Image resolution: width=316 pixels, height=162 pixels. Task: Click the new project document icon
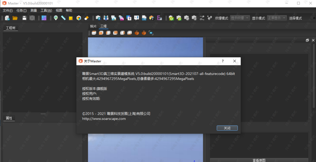click(x=7, y=18)
